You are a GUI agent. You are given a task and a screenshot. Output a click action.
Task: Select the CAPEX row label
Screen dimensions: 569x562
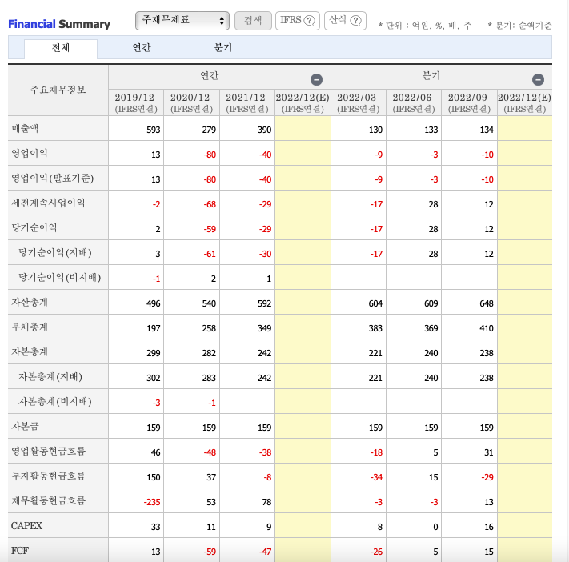27,525
